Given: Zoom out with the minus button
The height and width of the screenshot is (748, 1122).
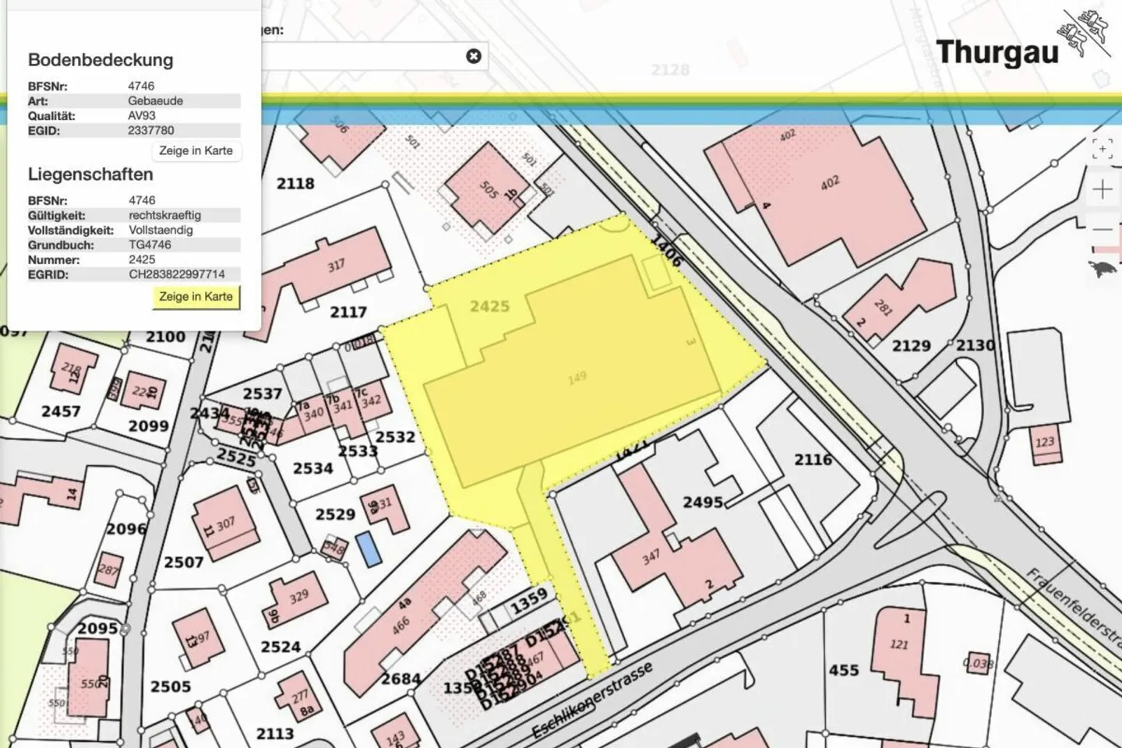Looking at the screenshot, I should point(1103,230).
